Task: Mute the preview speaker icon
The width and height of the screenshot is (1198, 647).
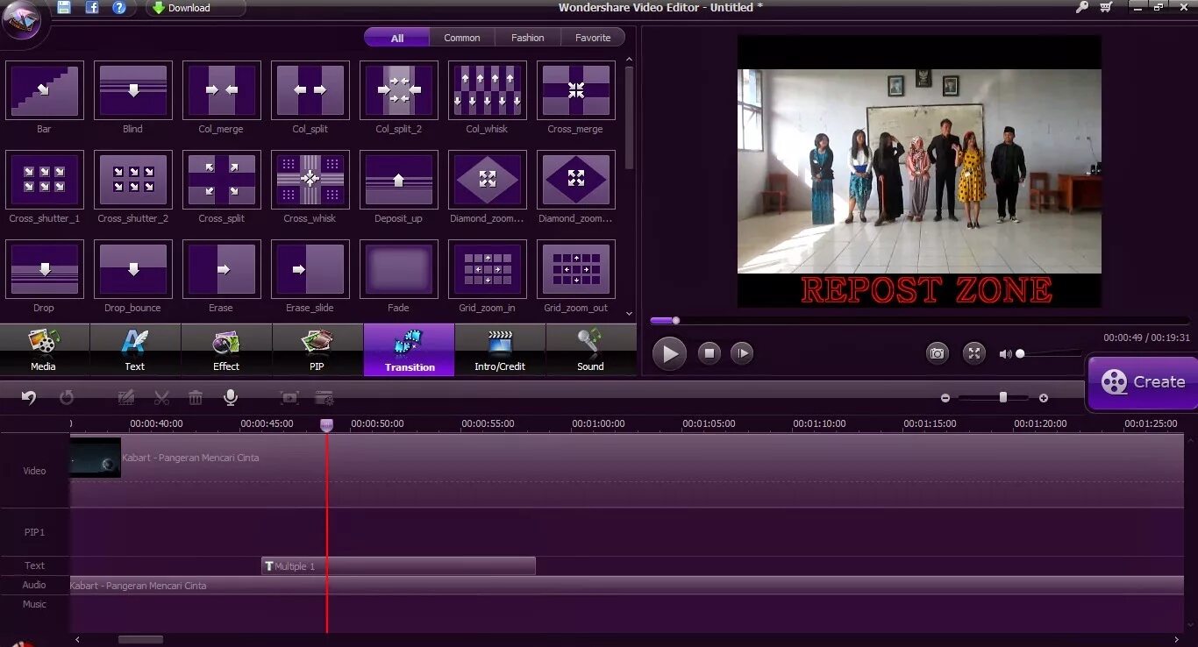Action: pos(1007,353)
